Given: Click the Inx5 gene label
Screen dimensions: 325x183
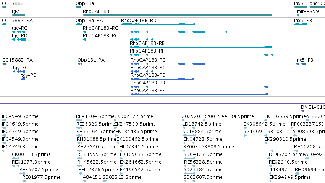Looking at the screenshot, I should 299,3.
